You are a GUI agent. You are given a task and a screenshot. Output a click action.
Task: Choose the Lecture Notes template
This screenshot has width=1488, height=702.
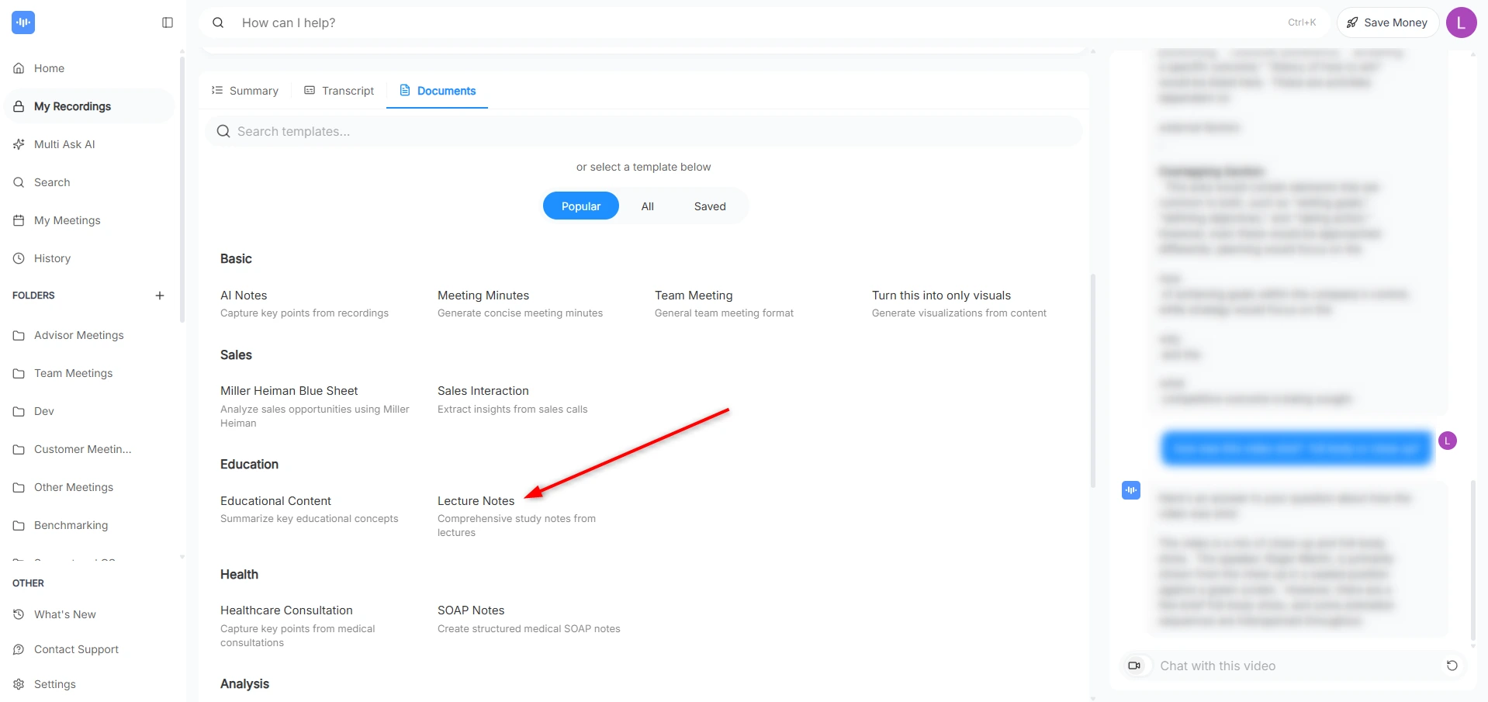[476, 501]
